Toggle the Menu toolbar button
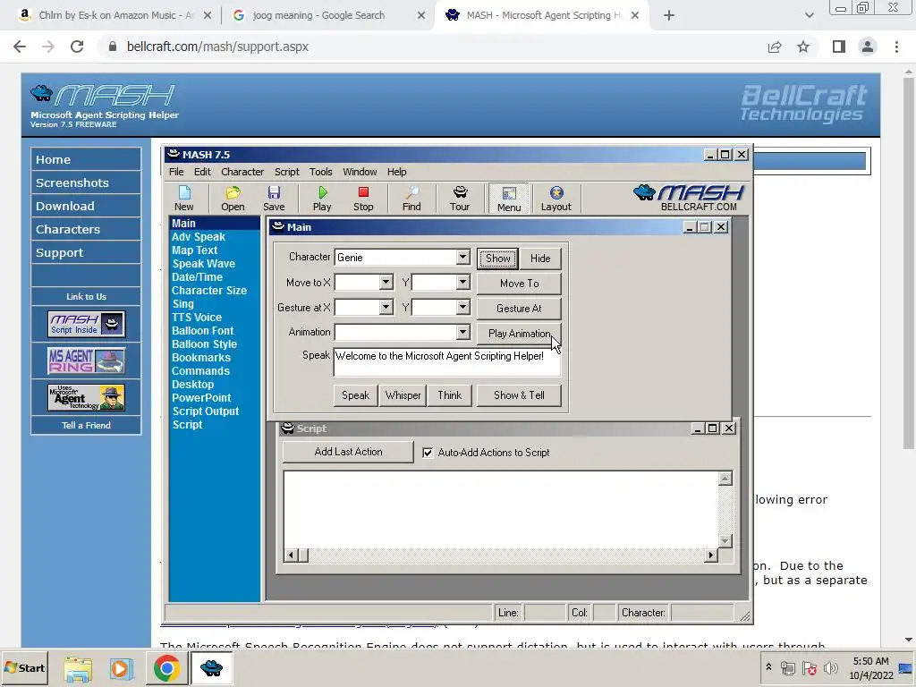Screen dimensions: 916x687 click(509, 199)
